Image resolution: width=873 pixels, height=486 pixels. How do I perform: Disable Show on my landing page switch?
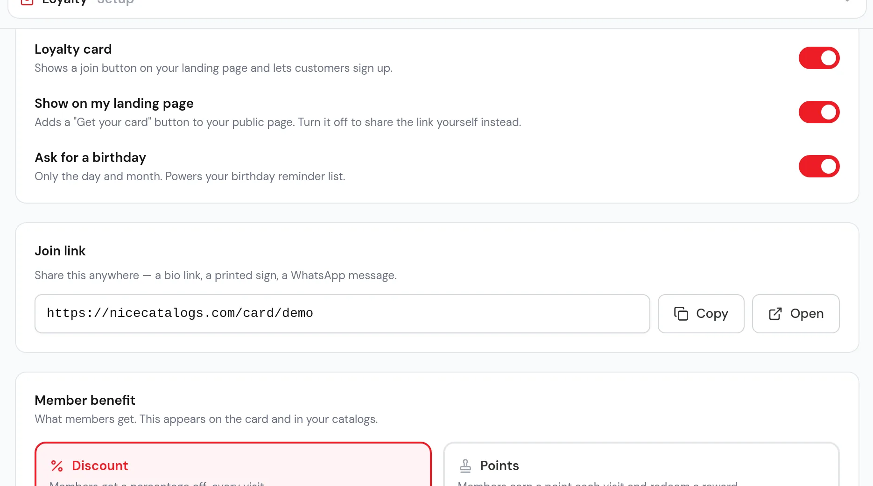coord(819,112)
